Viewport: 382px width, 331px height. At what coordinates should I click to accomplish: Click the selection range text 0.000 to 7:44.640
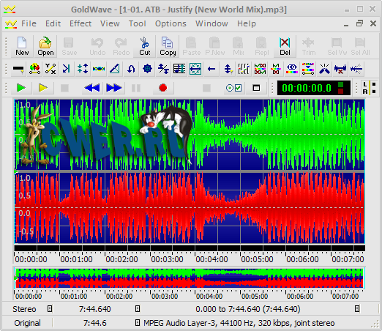tap(248, 309)
